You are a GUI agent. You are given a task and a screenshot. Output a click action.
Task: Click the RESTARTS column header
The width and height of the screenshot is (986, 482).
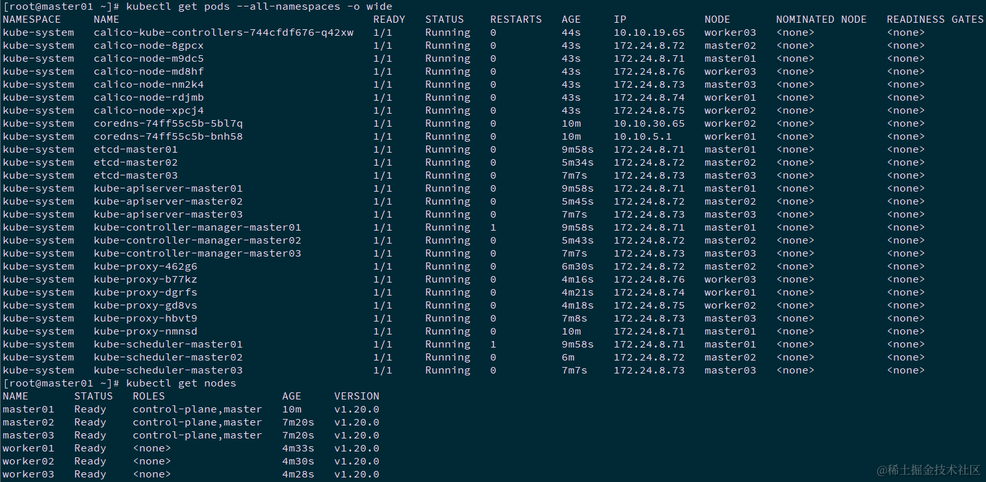click(x=516, y=19)
